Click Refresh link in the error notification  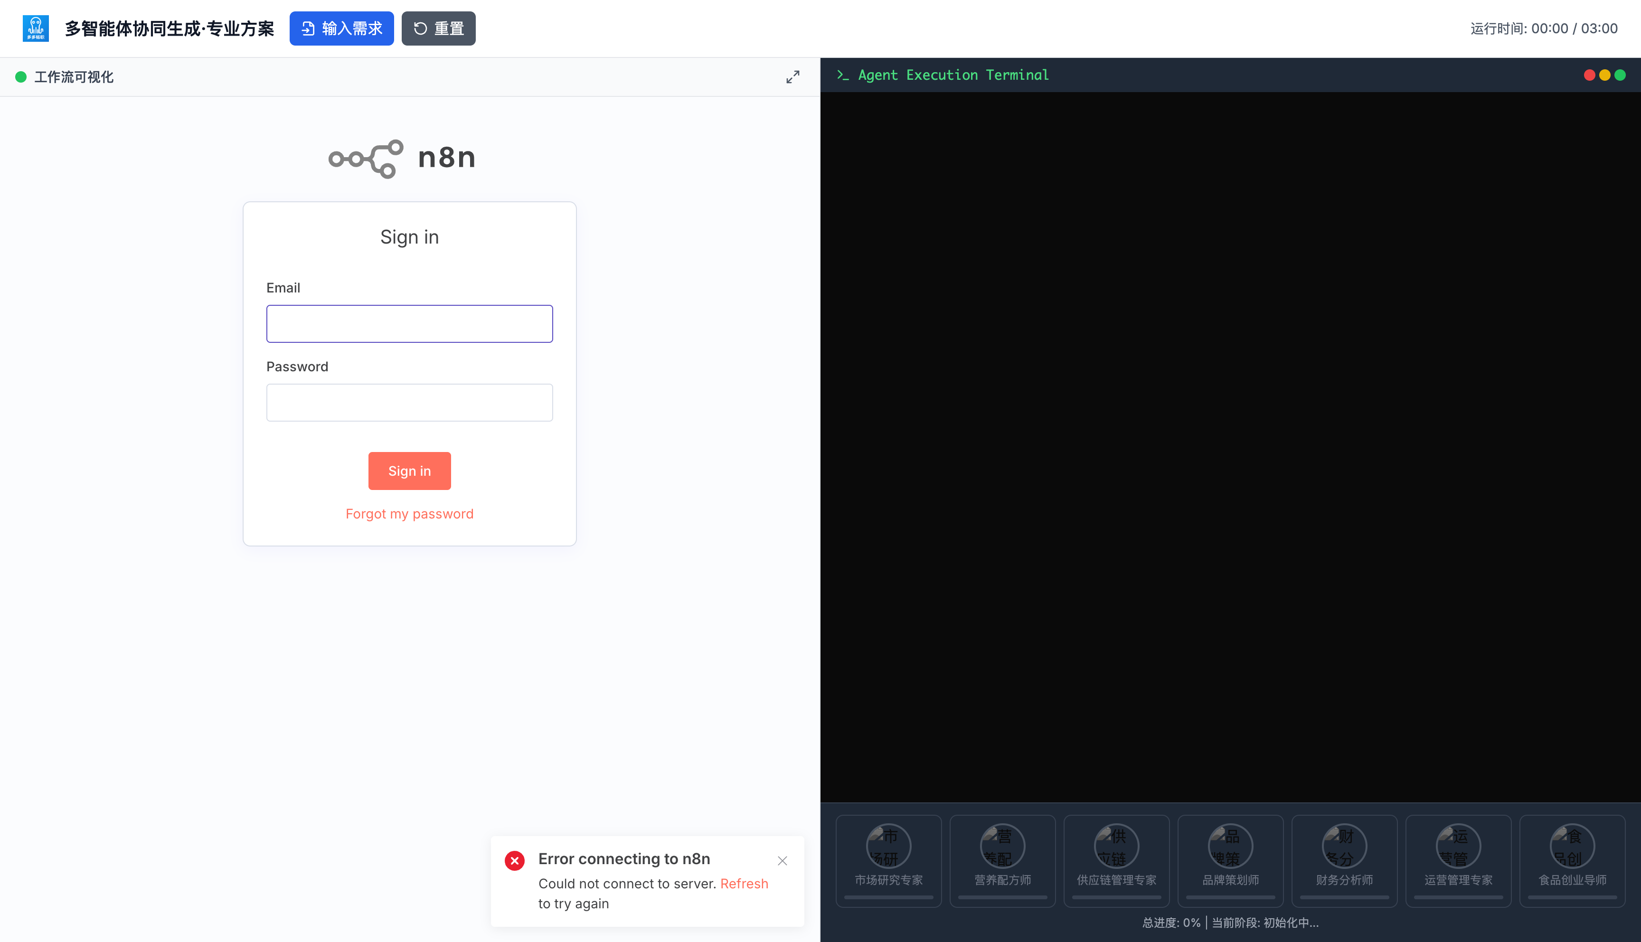(x=744, y=884)
